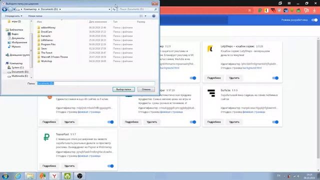Viewport: 320px width, 180px height.
Task: Select the Warcraft 3 Frozen Throne folder
Action: (x=54, y=57)
